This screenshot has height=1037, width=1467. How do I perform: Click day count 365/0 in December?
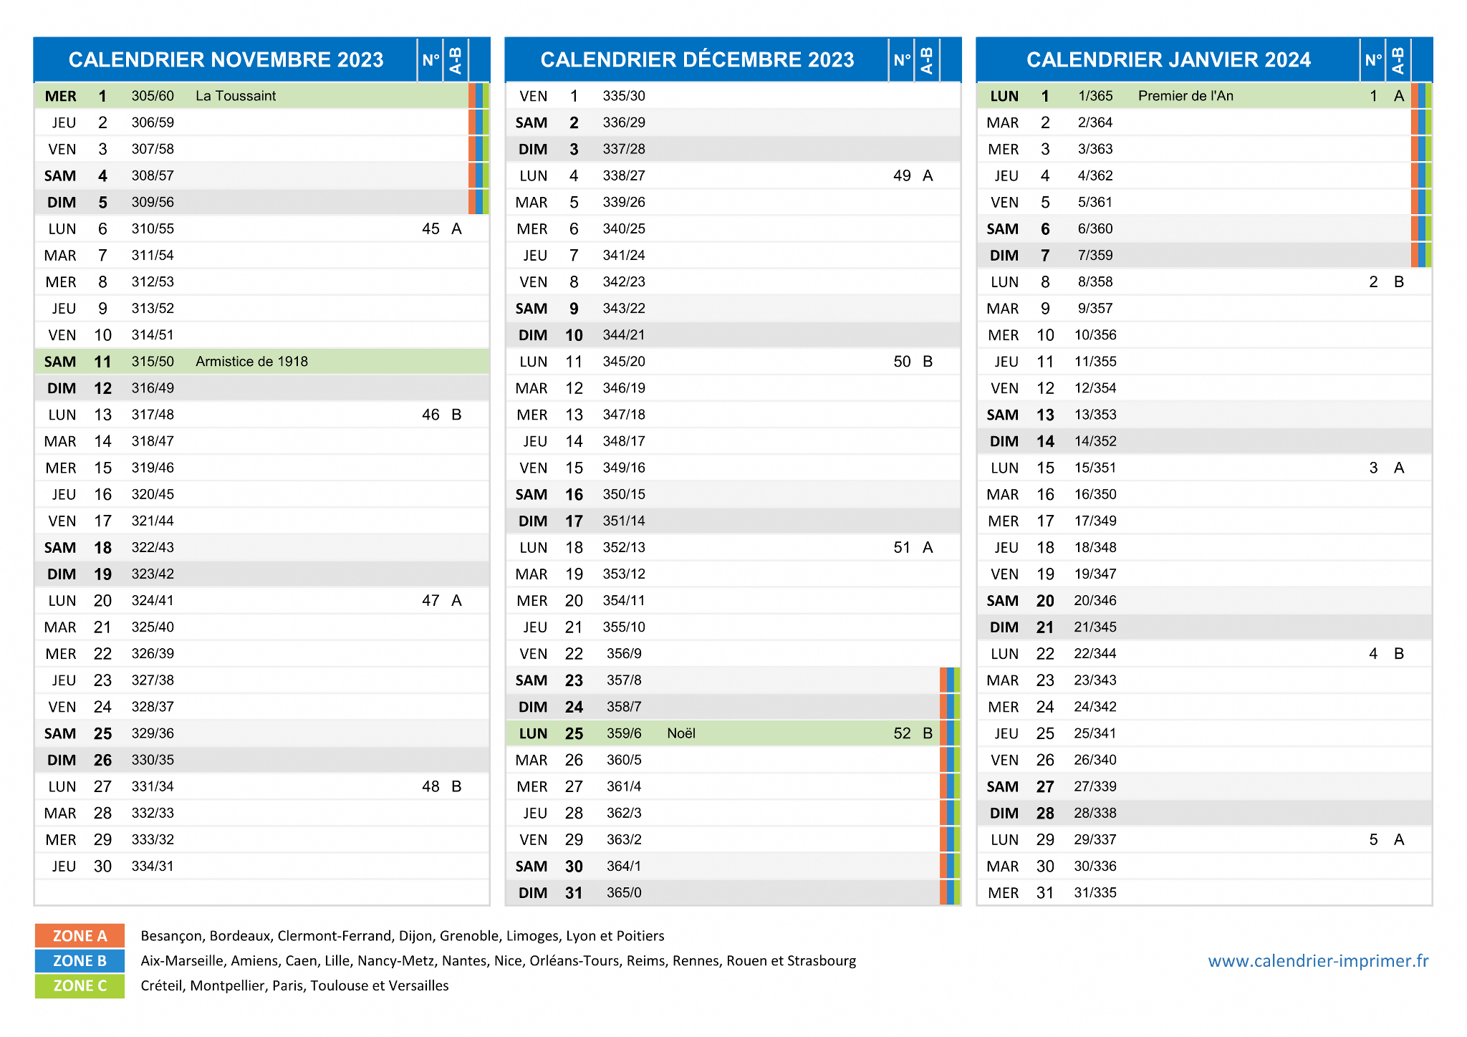pos(624,893)
